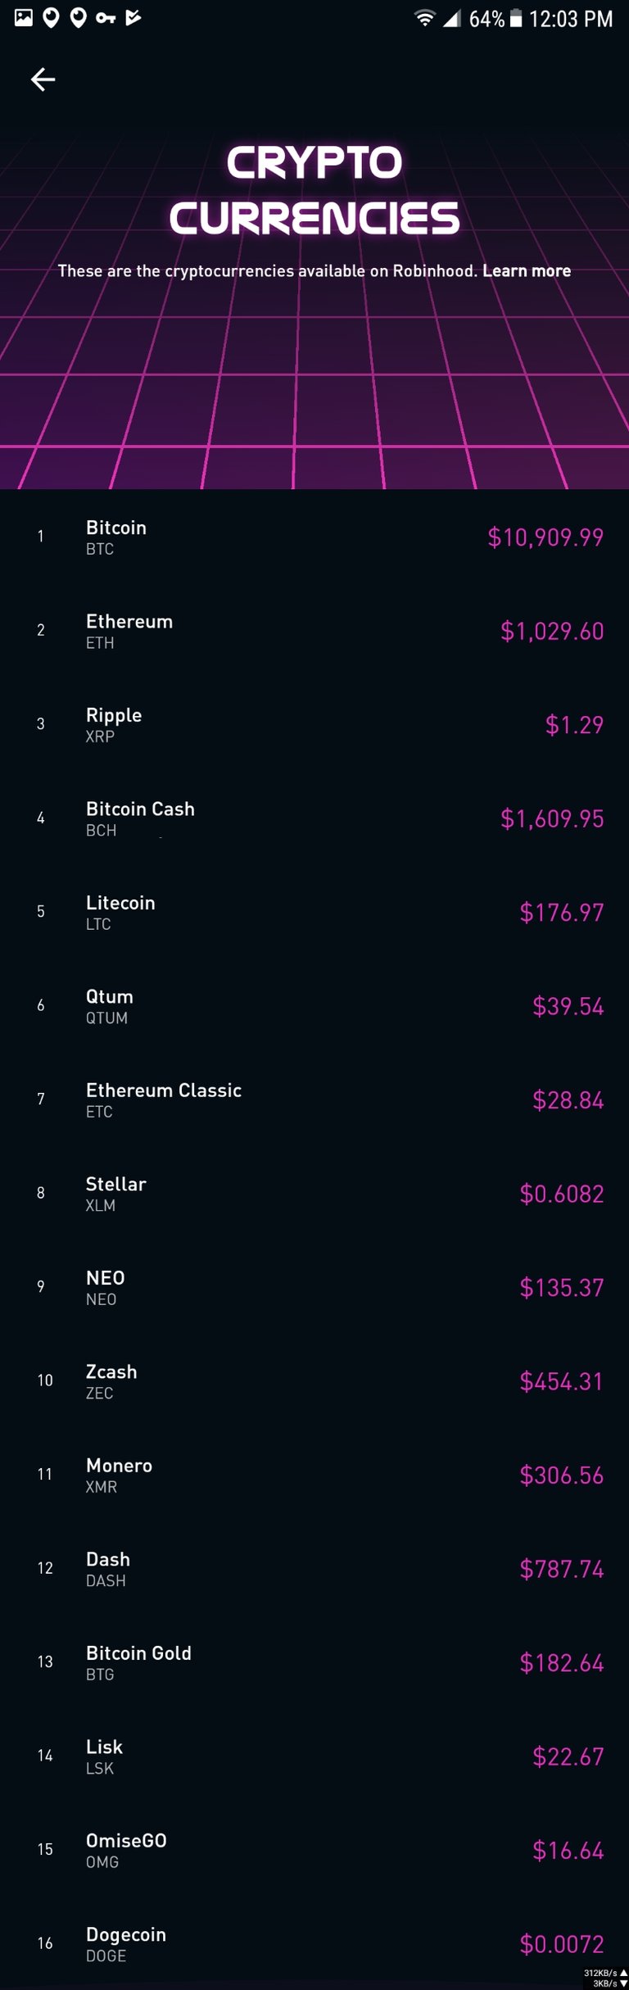
Task: Tap the Bitcoin Cash price $1,609.95
Action: pyautogui.click(x=552, y=818)
